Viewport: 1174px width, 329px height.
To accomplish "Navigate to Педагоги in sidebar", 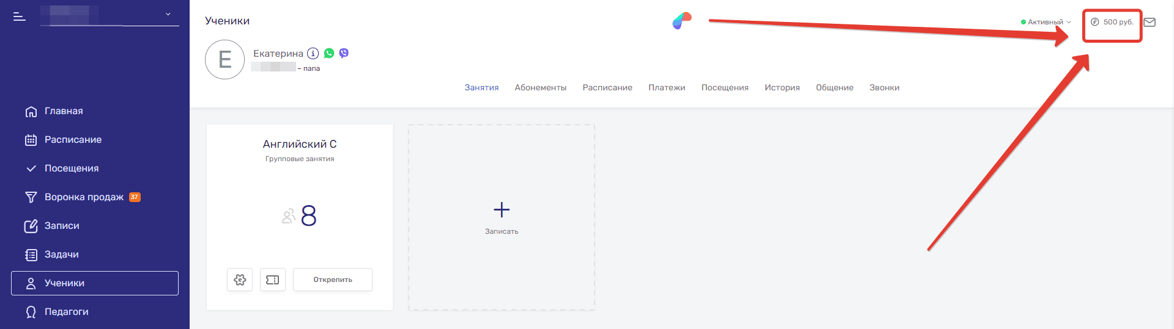I will (x=66, y=311).
